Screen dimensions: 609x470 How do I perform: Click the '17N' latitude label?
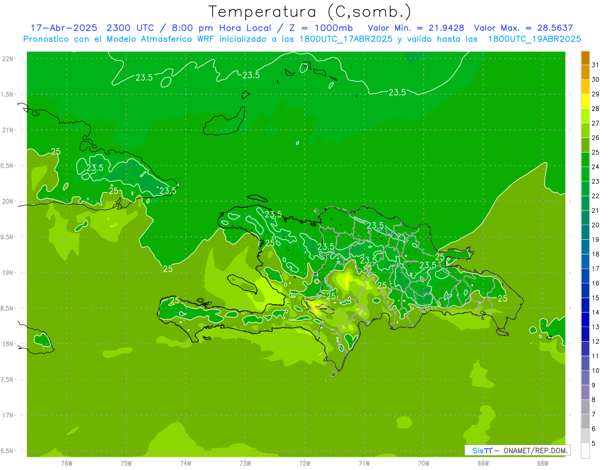click(x=8, y=415)
